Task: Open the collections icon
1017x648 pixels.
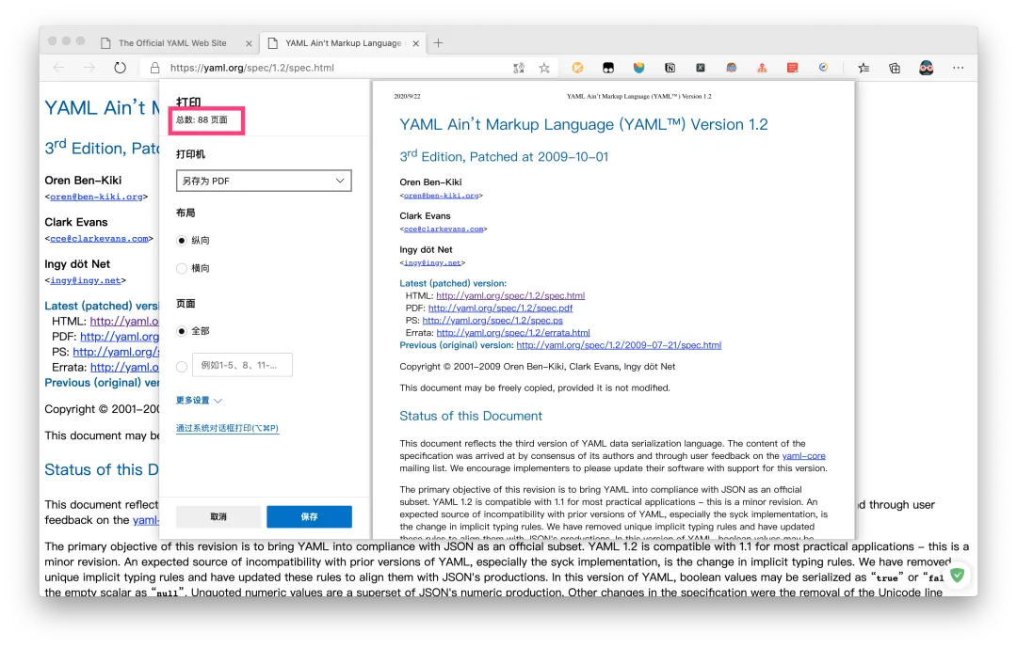Action: 895,68
